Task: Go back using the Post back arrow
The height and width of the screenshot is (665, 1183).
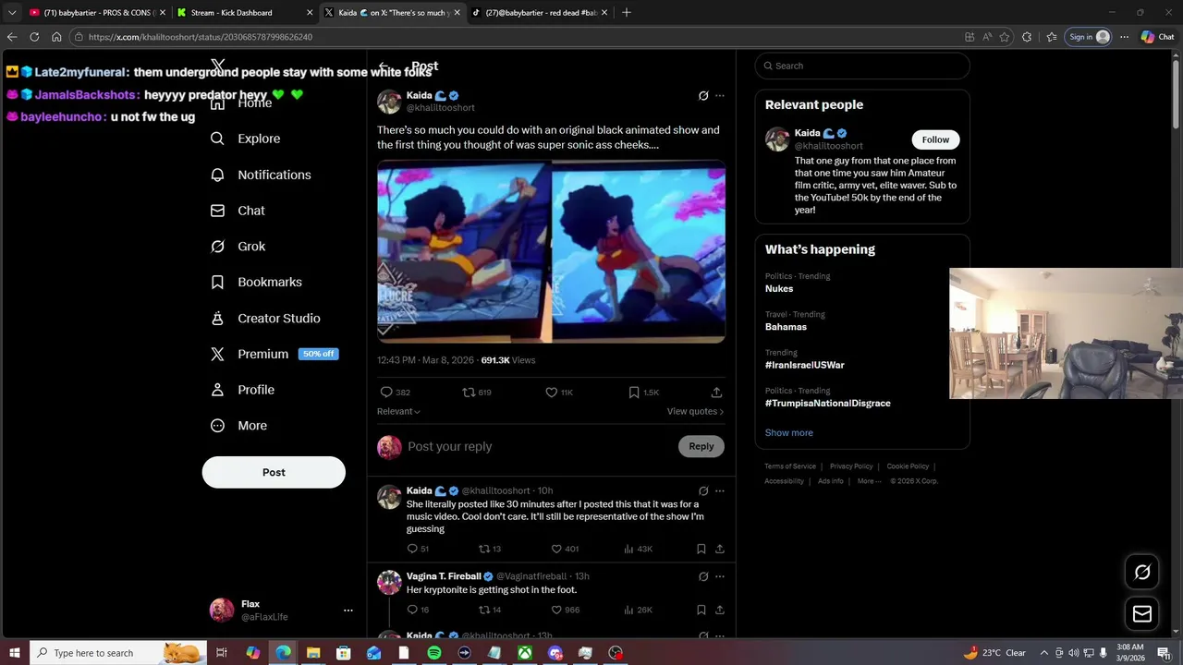Action: click(x=384, y=66)
